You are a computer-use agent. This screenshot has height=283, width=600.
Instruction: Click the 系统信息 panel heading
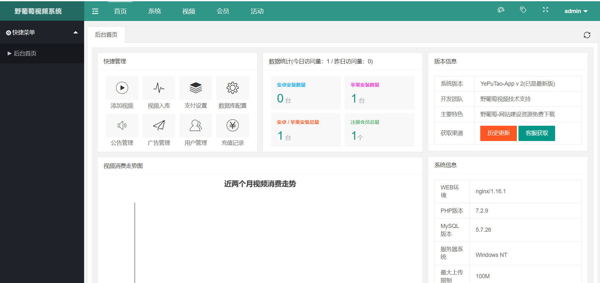pyautogui.click(x=446, y=165)
